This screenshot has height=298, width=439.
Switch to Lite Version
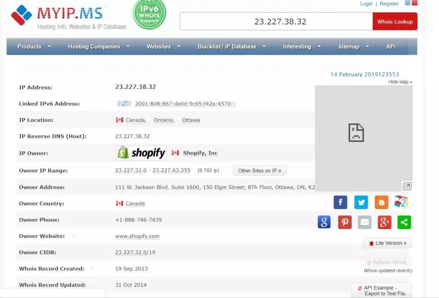[x=387, y=243]
